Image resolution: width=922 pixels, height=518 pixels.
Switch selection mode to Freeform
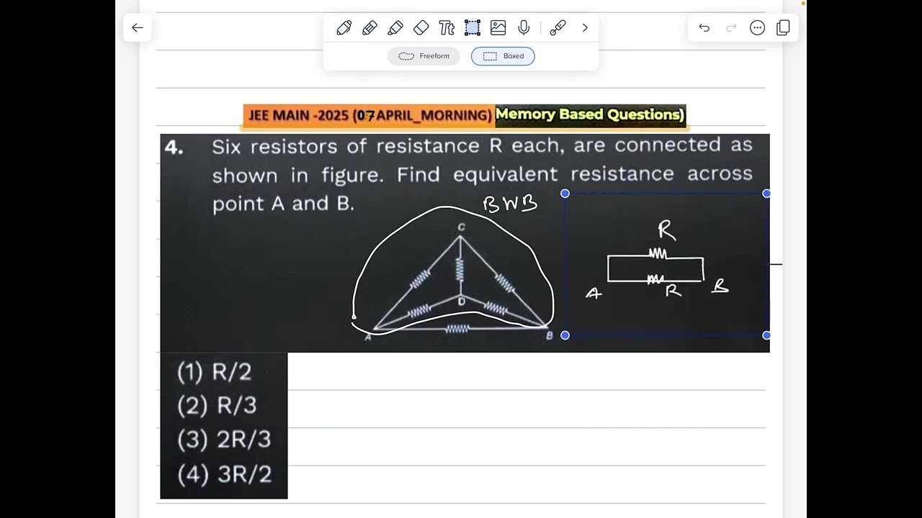point(424,56)
